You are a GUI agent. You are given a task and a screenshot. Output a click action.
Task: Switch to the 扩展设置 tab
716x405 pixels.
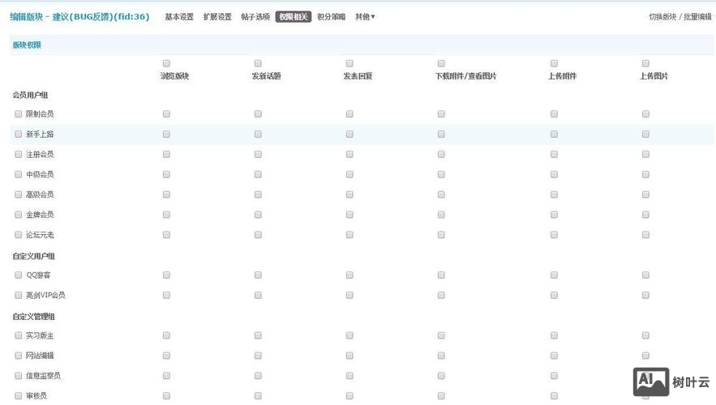217,17
